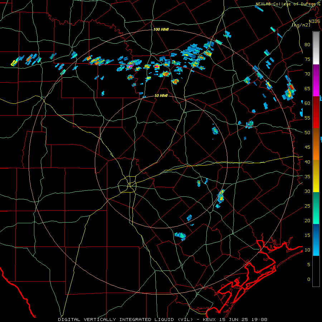Click the legend value "80"
Image resolution: width=322 pixels, height=322 pixels.
tap(307, 45)
